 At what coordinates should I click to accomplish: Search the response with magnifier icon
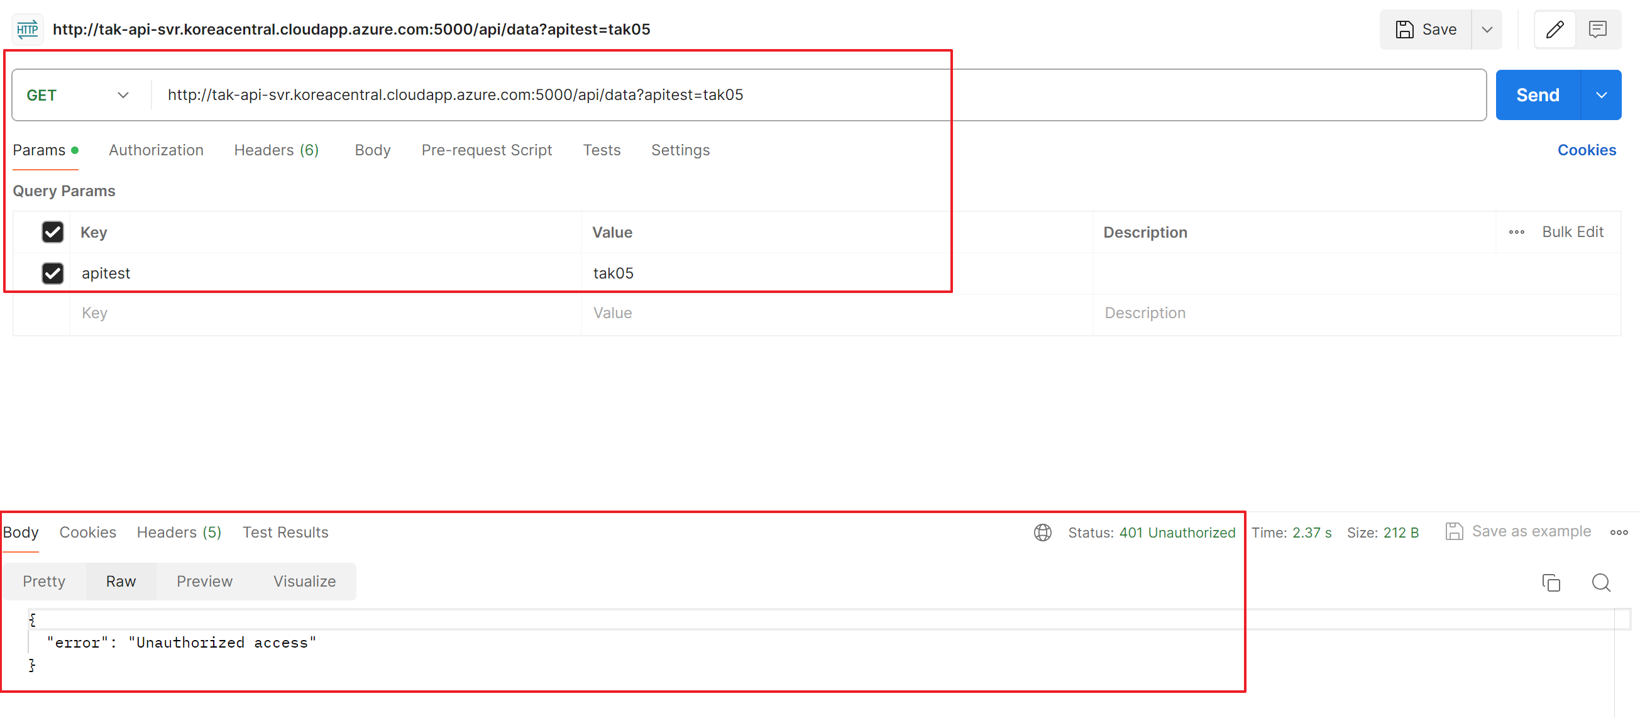click(x=1600, y=582)
